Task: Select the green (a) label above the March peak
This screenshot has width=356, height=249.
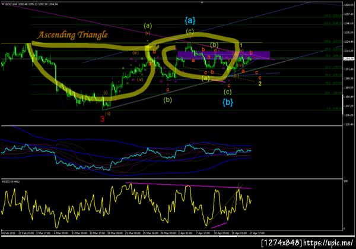Action: coord(148,26)
